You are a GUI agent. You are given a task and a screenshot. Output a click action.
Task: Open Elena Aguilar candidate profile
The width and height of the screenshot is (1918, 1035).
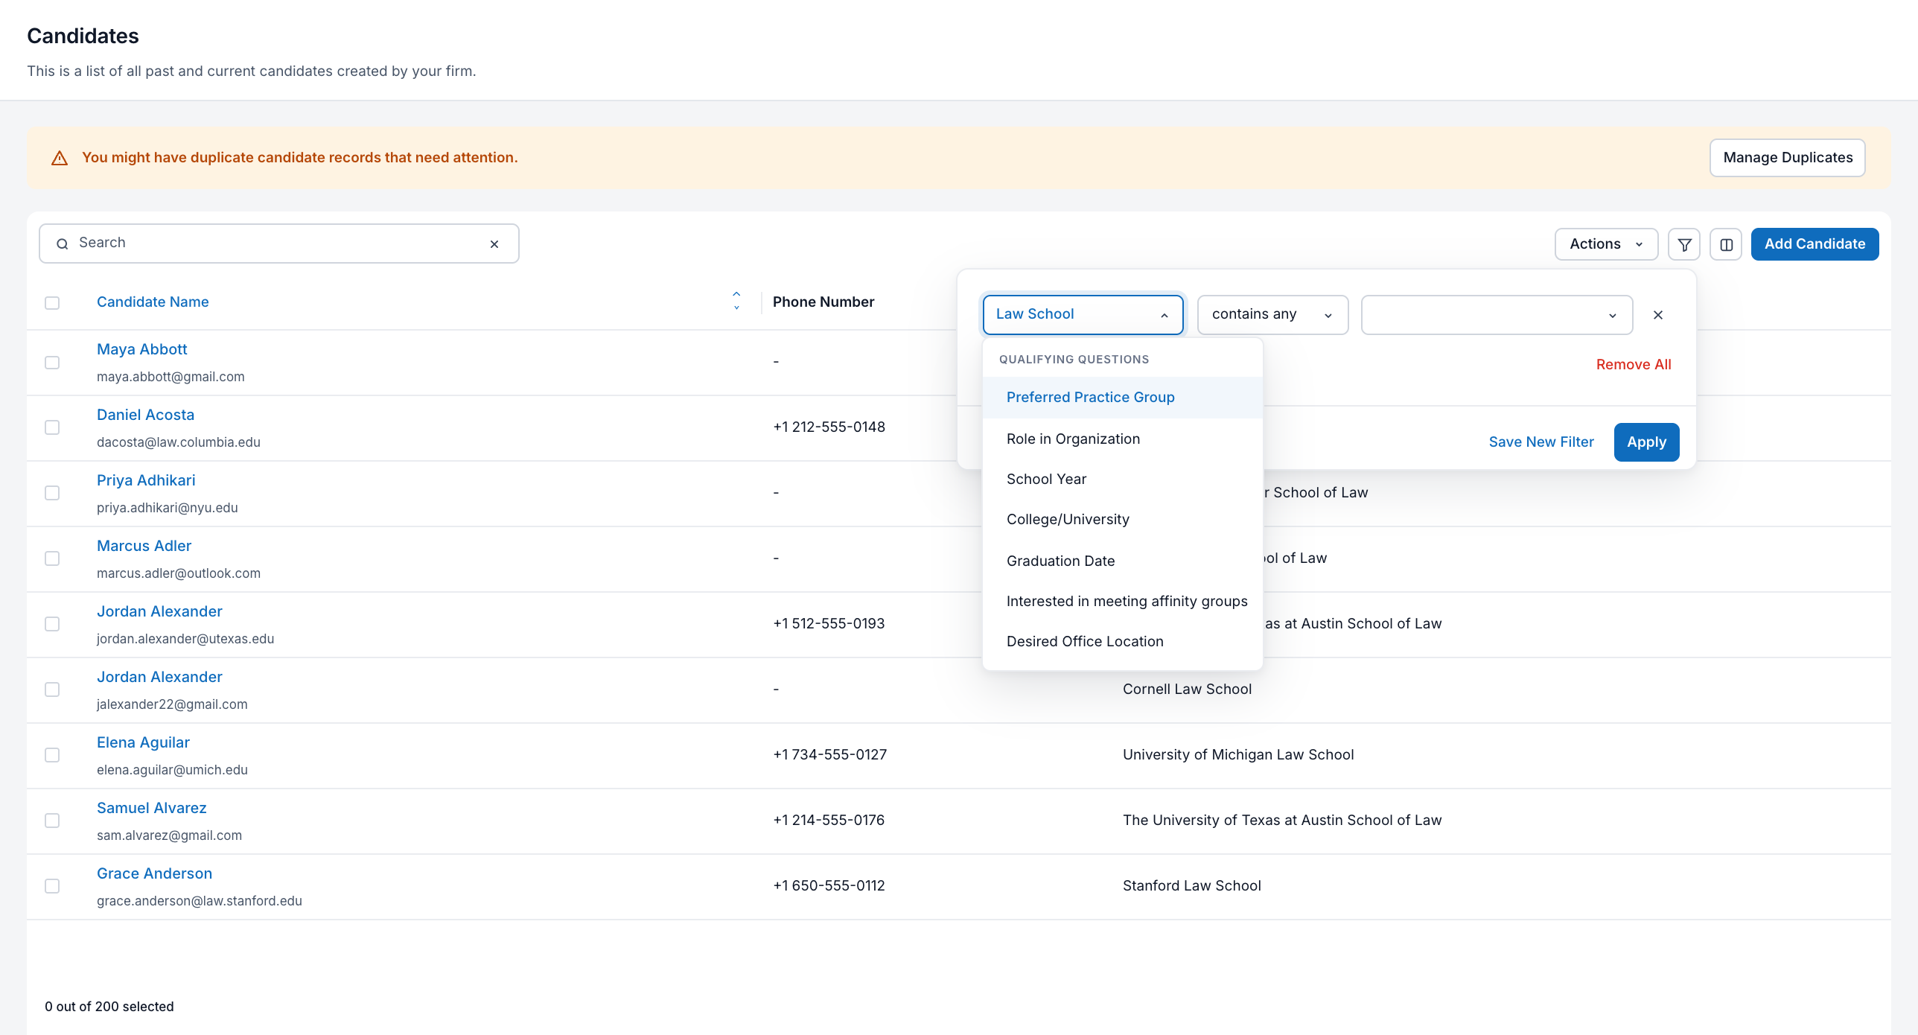pyautogui.click(x=143, y=743)
